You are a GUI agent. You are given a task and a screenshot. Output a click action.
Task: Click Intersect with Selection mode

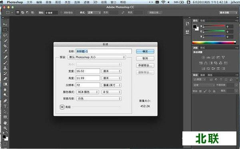(32, 12)
